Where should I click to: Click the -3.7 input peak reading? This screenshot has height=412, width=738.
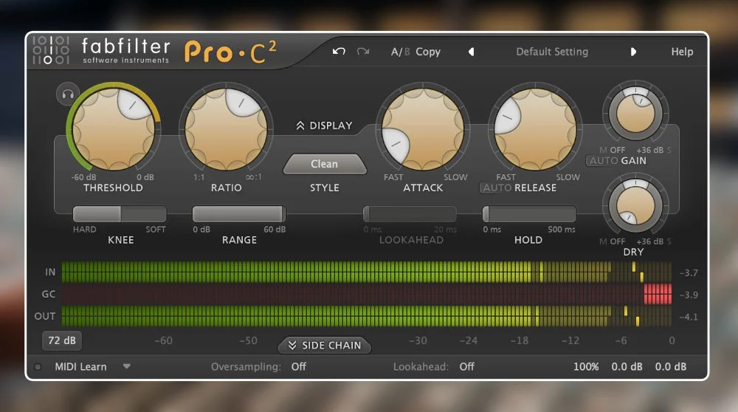click(689, 272)
